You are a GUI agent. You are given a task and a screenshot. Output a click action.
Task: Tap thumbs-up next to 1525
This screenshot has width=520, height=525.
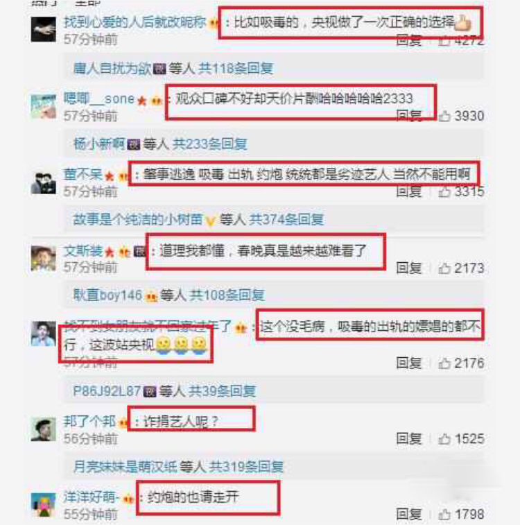tap(444, 439)
